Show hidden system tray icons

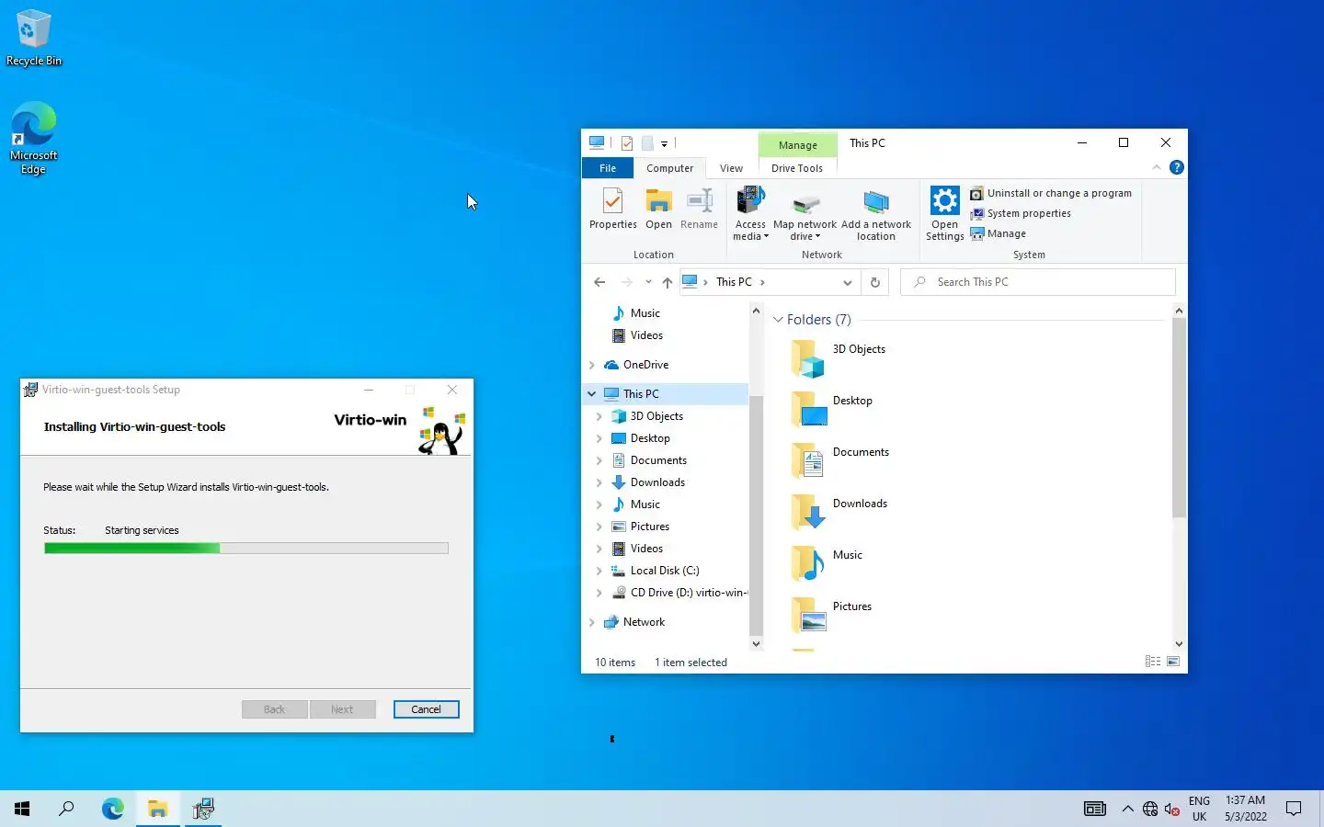point(1127,809)
